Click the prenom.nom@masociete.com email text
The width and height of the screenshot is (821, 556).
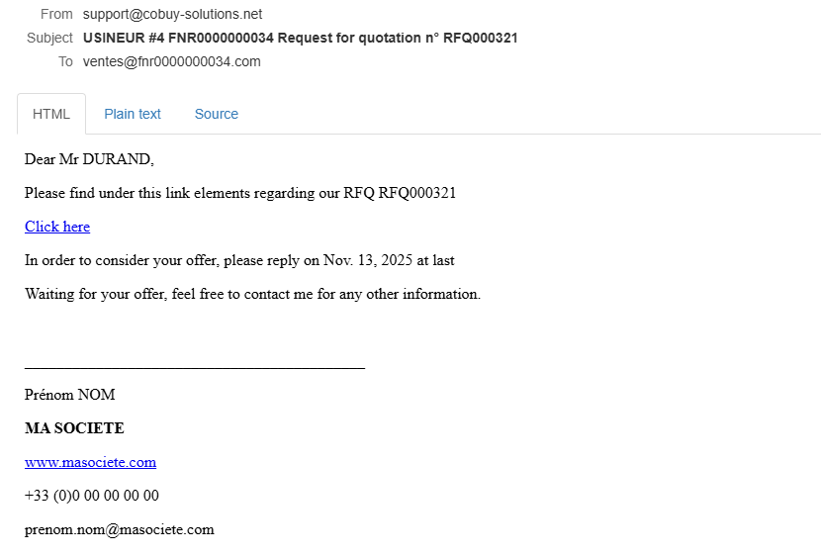(x=119, y=529)
